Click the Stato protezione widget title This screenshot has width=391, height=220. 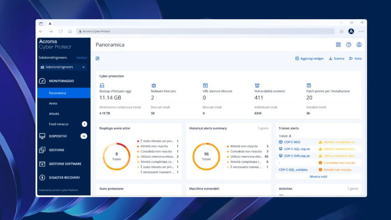(x=111, y=188)
